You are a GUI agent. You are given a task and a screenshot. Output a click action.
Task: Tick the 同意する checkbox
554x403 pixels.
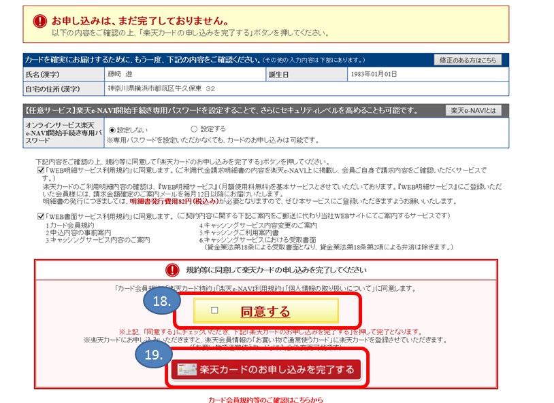click(214, 311)
